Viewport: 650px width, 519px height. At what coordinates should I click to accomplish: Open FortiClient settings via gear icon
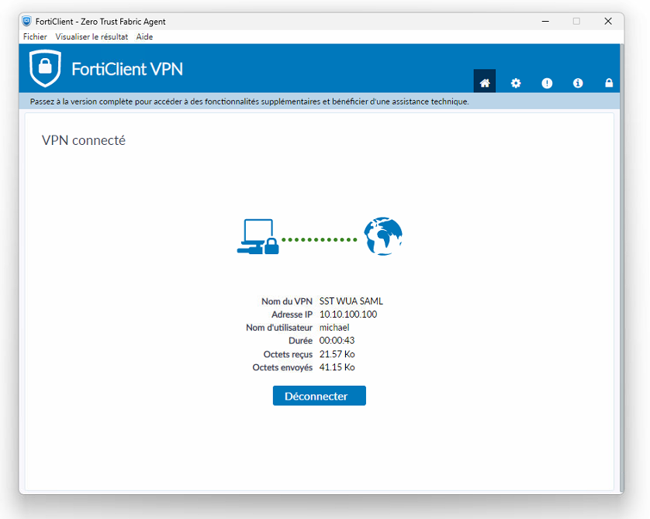[516, 82]
